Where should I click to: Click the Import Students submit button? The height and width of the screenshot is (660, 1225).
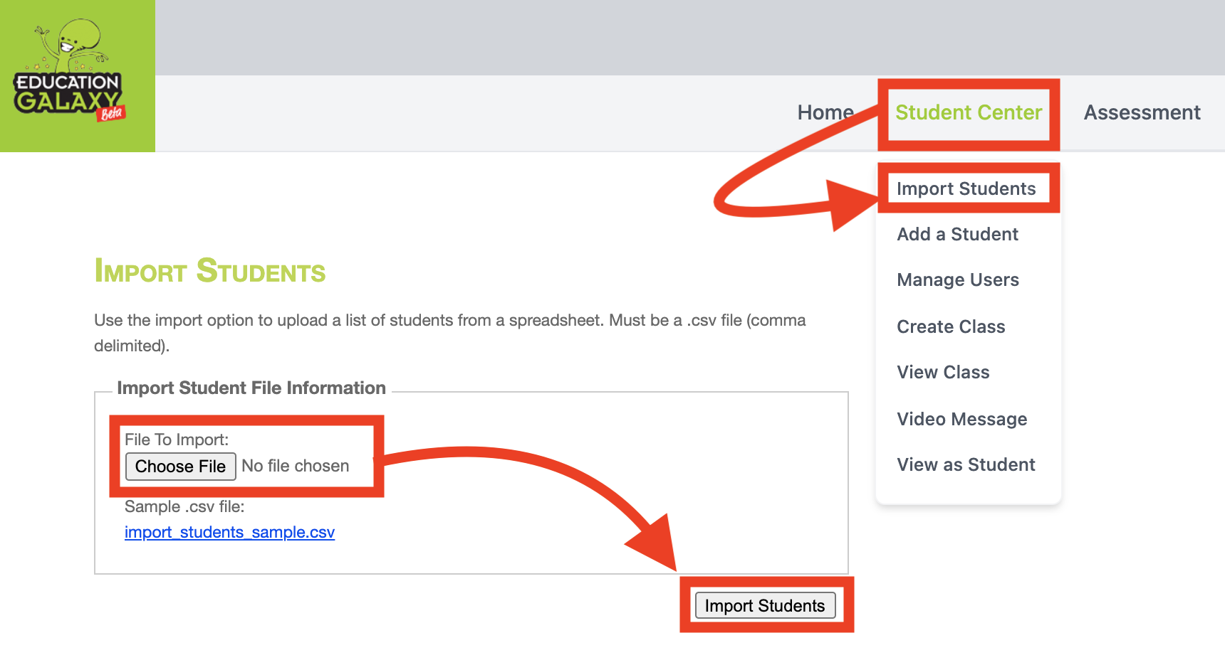coord(765,605)
